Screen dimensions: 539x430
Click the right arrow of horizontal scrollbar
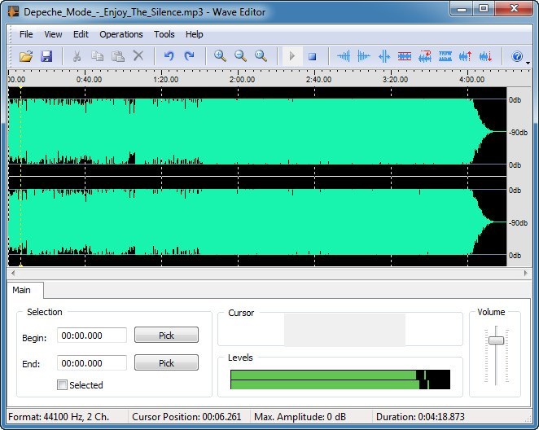[526, 274]
